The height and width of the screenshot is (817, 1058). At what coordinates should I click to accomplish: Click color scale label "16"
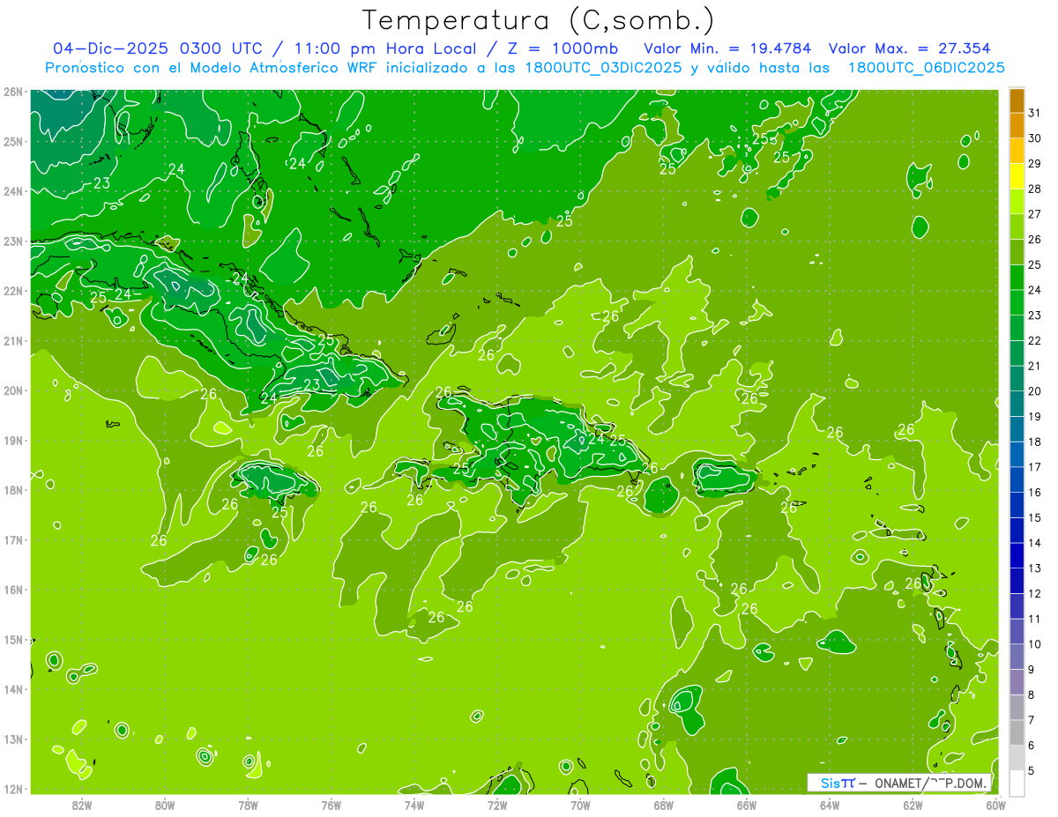click(1034, 492)
